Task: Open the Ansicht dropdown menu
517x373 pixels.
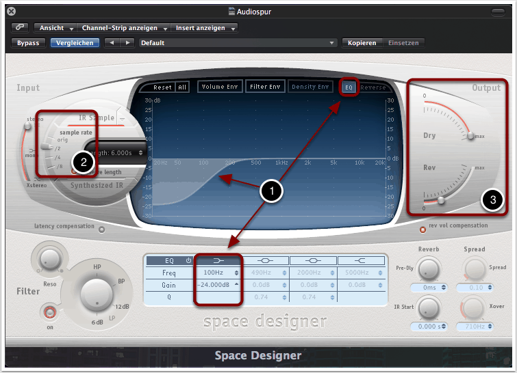Action: pyautogui.click(x=56, y=28)
